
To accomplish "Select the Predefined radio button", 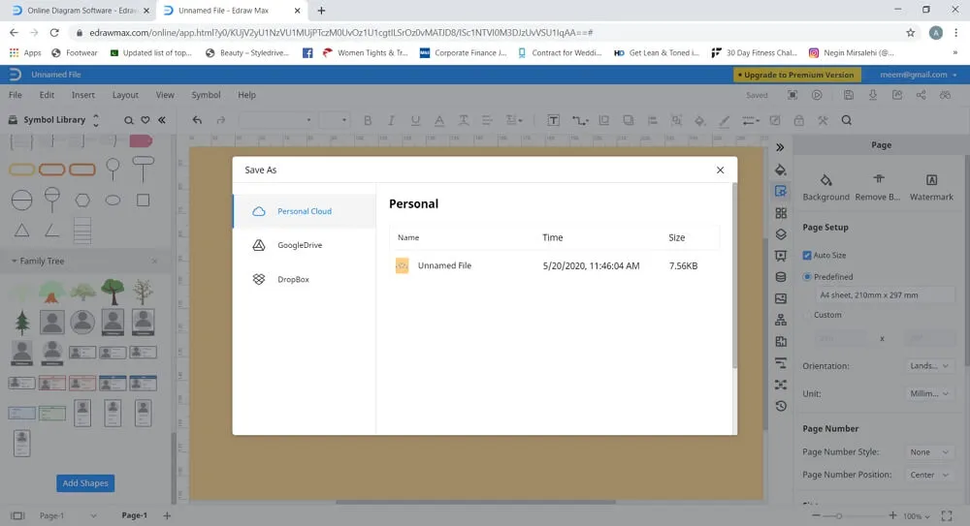I will [x=807, y=277].
